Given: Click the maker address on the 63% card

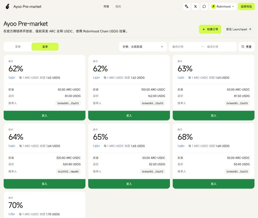Looking at the screenshot, I should pos(237,103).
